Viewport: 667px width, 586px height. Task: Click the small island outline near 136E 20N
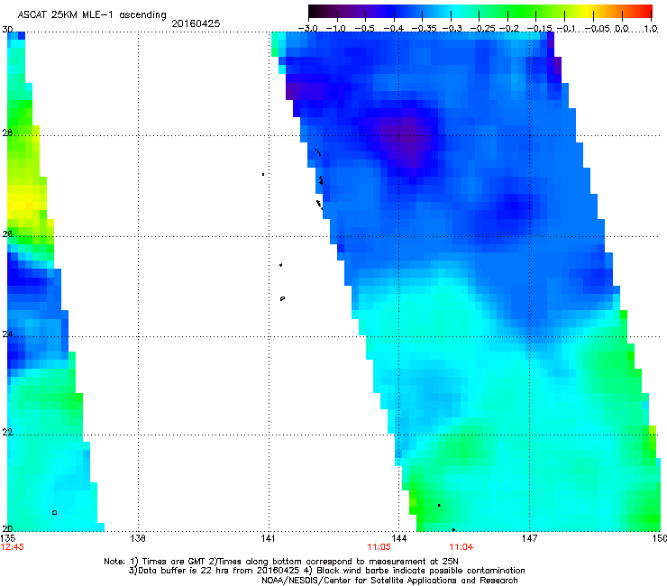click(54, 512)
